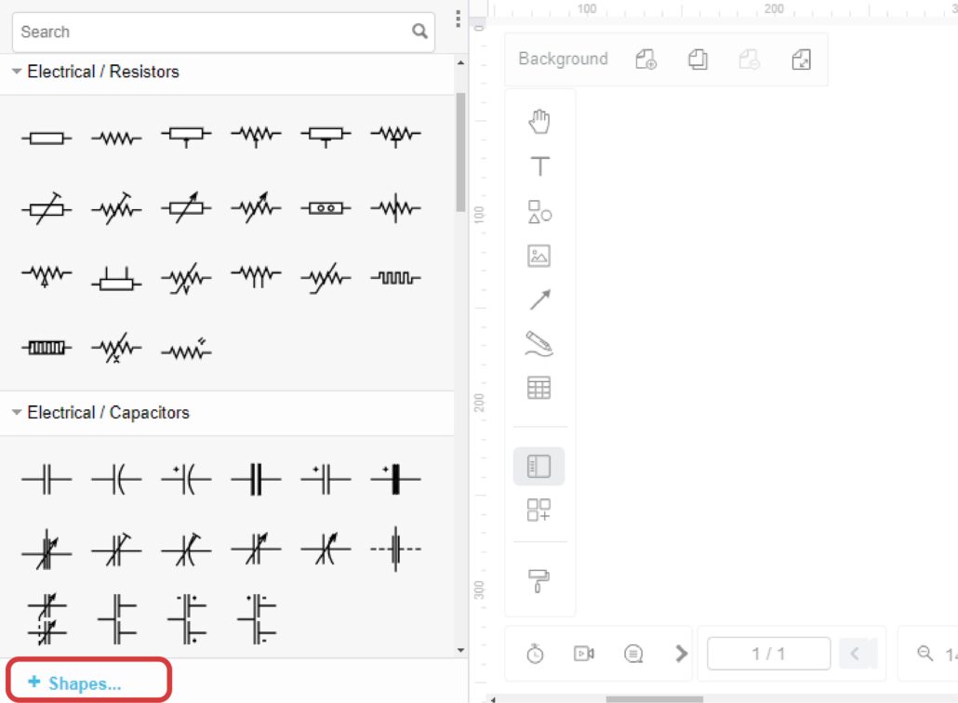Image resolution: width=958 pixels, height=703 pixels.
Task: Open the vertical dots panel menu
Action: (x=458, y=20)
